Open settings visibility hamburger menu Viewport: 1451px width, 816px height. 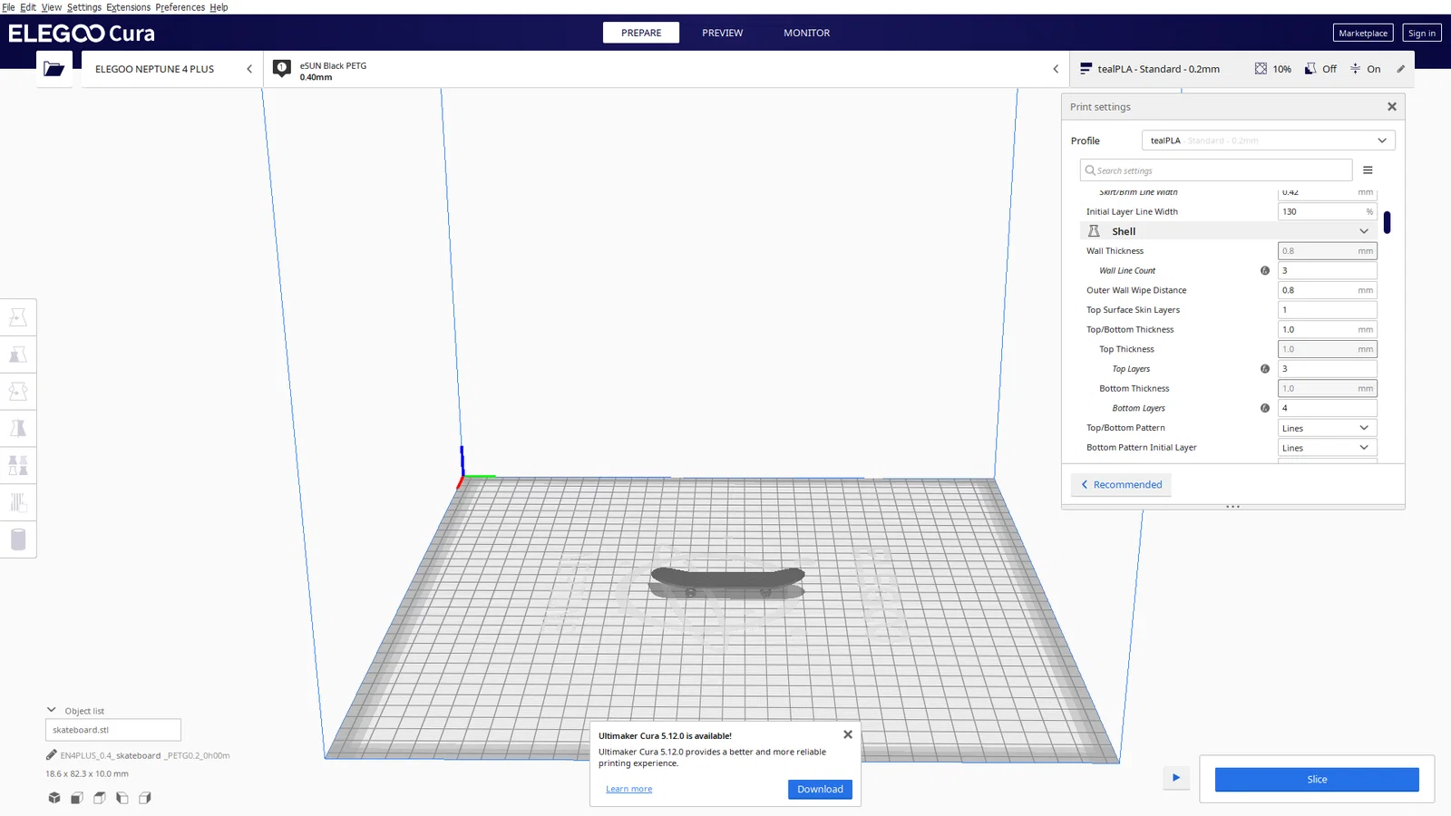click(x=1368, y=170)
